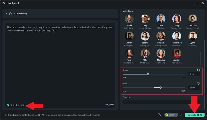207x120 pixels.
Task: Click the AI content label icon
Action: click(160, 115)
